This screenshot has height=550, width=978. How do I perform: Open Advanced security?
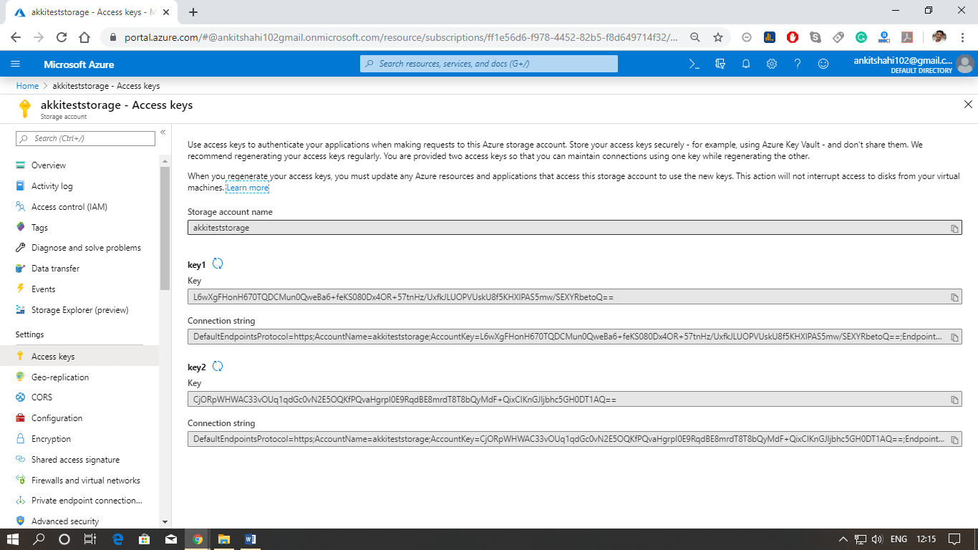pos(65,521)
